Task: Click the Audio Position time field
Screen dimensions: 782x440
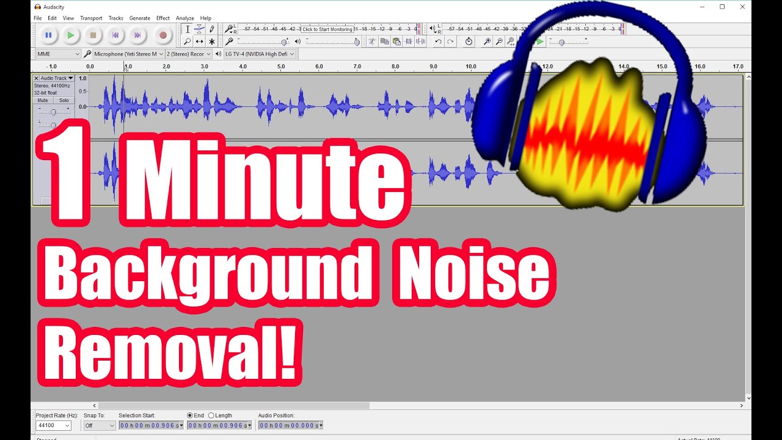Action: click(x=291, y=425)
